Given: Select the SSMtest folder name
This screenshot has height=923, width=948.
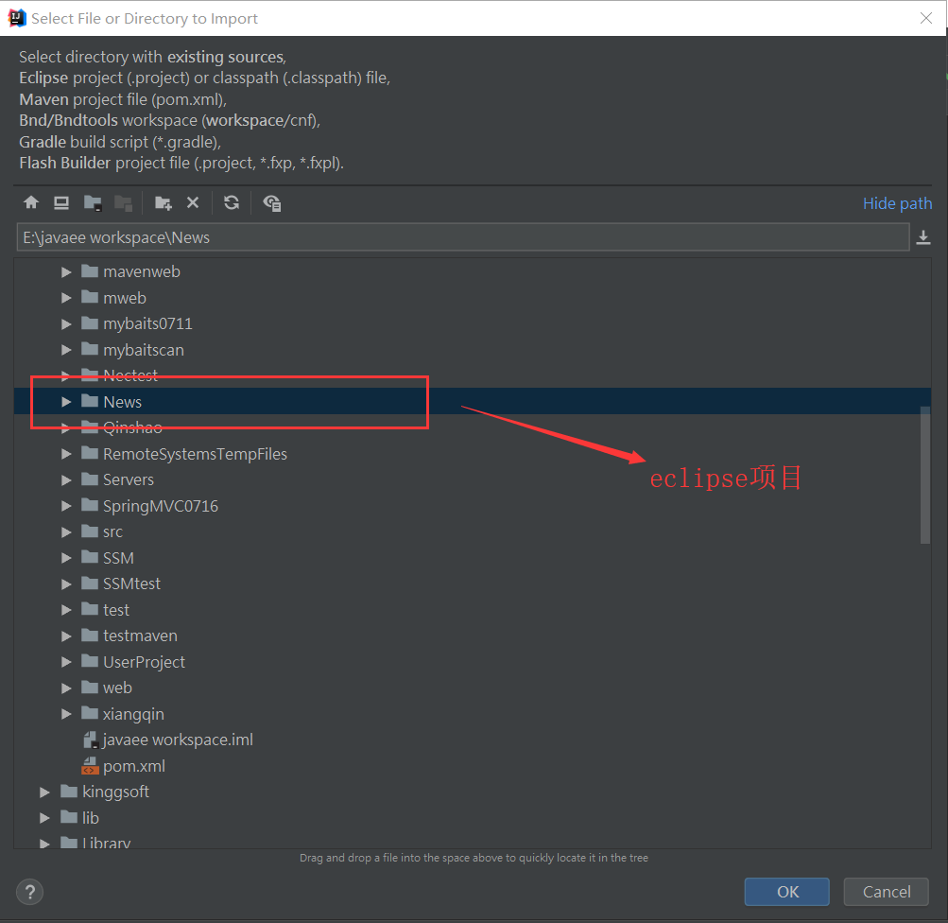Looking at the screenshot, I should point(131,583).
